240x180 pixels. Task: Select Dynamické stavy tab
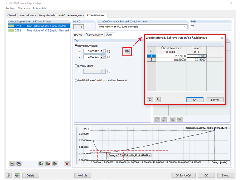(x=96, y=15)
